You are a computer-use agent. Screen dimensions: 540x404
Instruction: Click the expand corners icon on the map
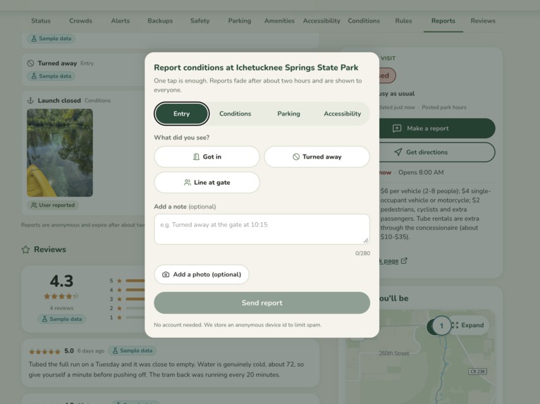pos(455,325)
